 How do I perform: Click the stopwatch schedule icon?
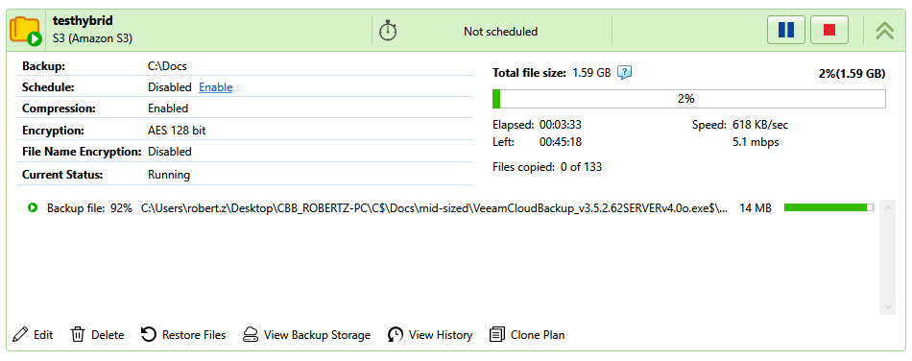(x=388, y=30)
